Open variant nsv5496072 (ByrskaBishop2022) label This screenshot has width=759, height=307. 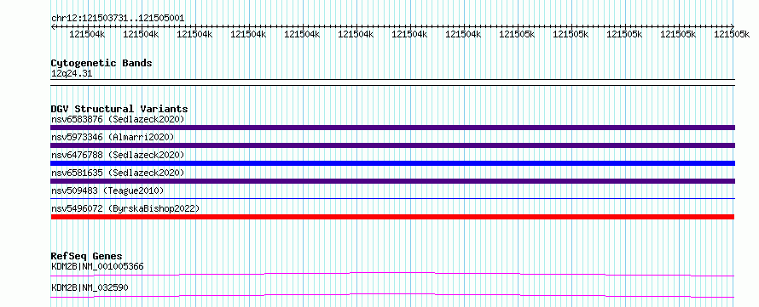[125, 208]
